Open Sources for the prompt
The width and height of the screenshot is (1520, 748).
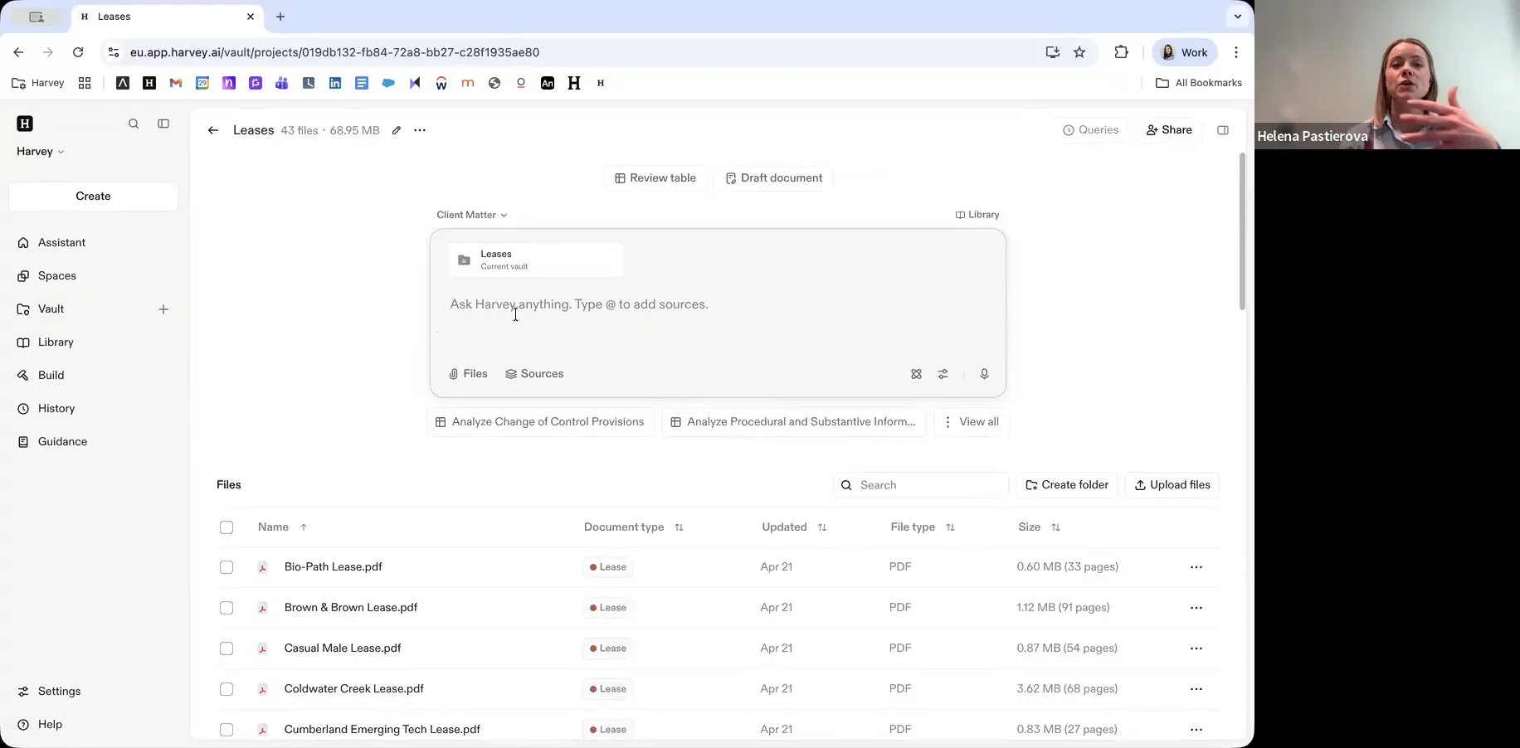tap(534, 374)
